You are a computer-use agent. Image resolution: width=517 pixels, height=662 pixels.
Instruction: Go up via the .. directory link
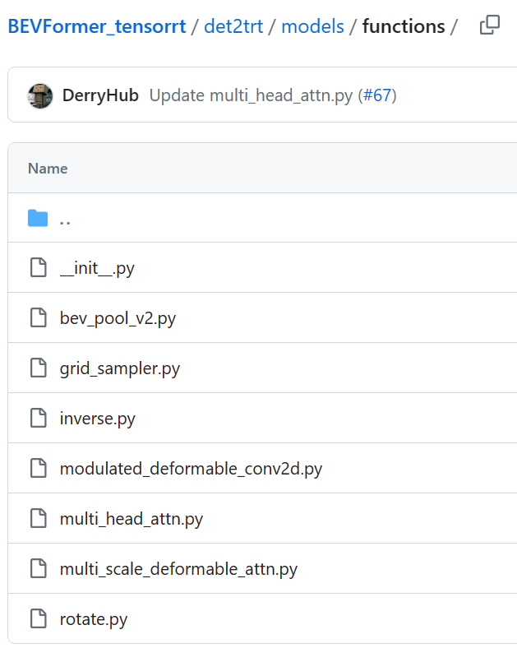click(65, 219)
